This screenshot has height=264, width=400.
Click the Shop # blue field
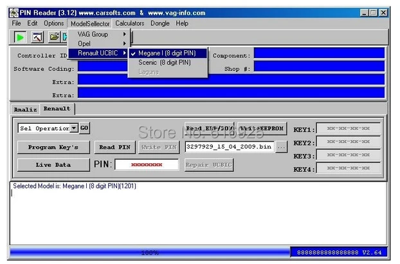[x=319, y=66]
